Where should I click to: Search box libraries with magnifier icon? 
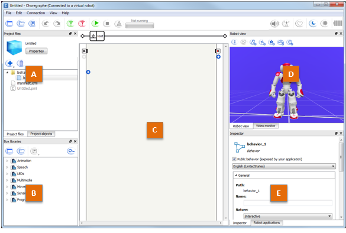[71, 151]
